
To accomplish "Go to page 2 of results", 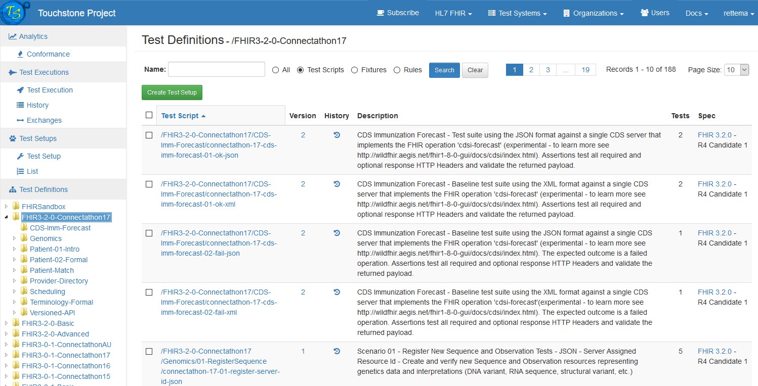I will tap(531, 70).
